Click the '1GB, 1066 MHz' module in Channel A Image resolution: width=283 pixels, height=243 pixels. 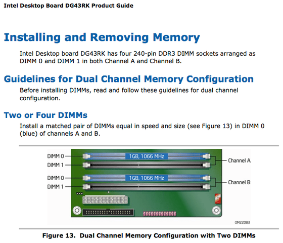147,156
